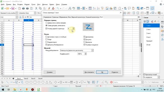The height and width of the screenshot is (92, 164).
Task: Switch to sheet tab 'Лист3'
Action: click(33, 78)
